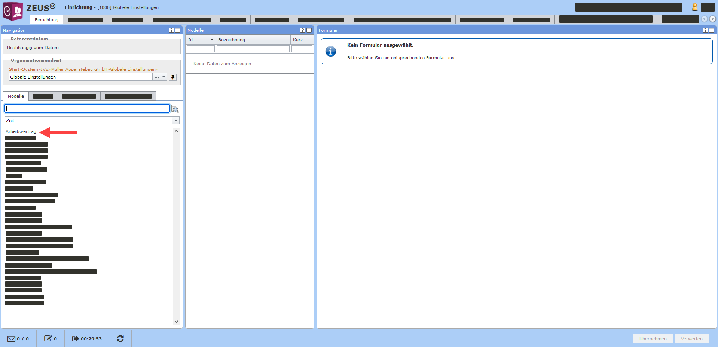Open the messages envelope icon in status bar
Screen dimensions: 718x347
(x=12, y=338)
